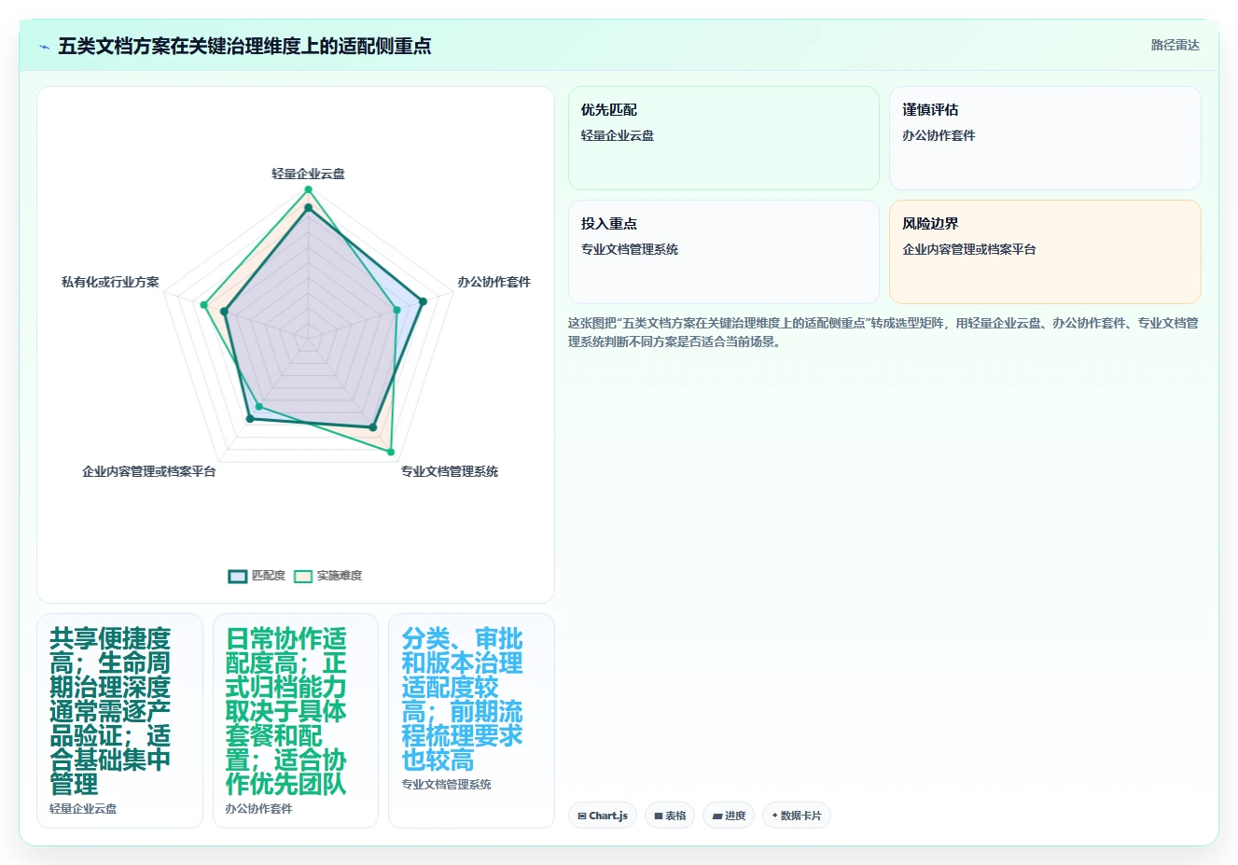The image size is (1238, 865).
Task: Click 办公协作套件 caption under the second summary card
Action: click(x=258, y=809)
